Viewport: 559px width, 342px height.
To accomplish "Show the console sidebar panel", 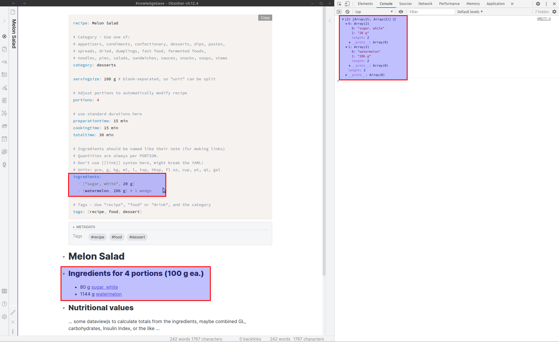I will 339,12.
